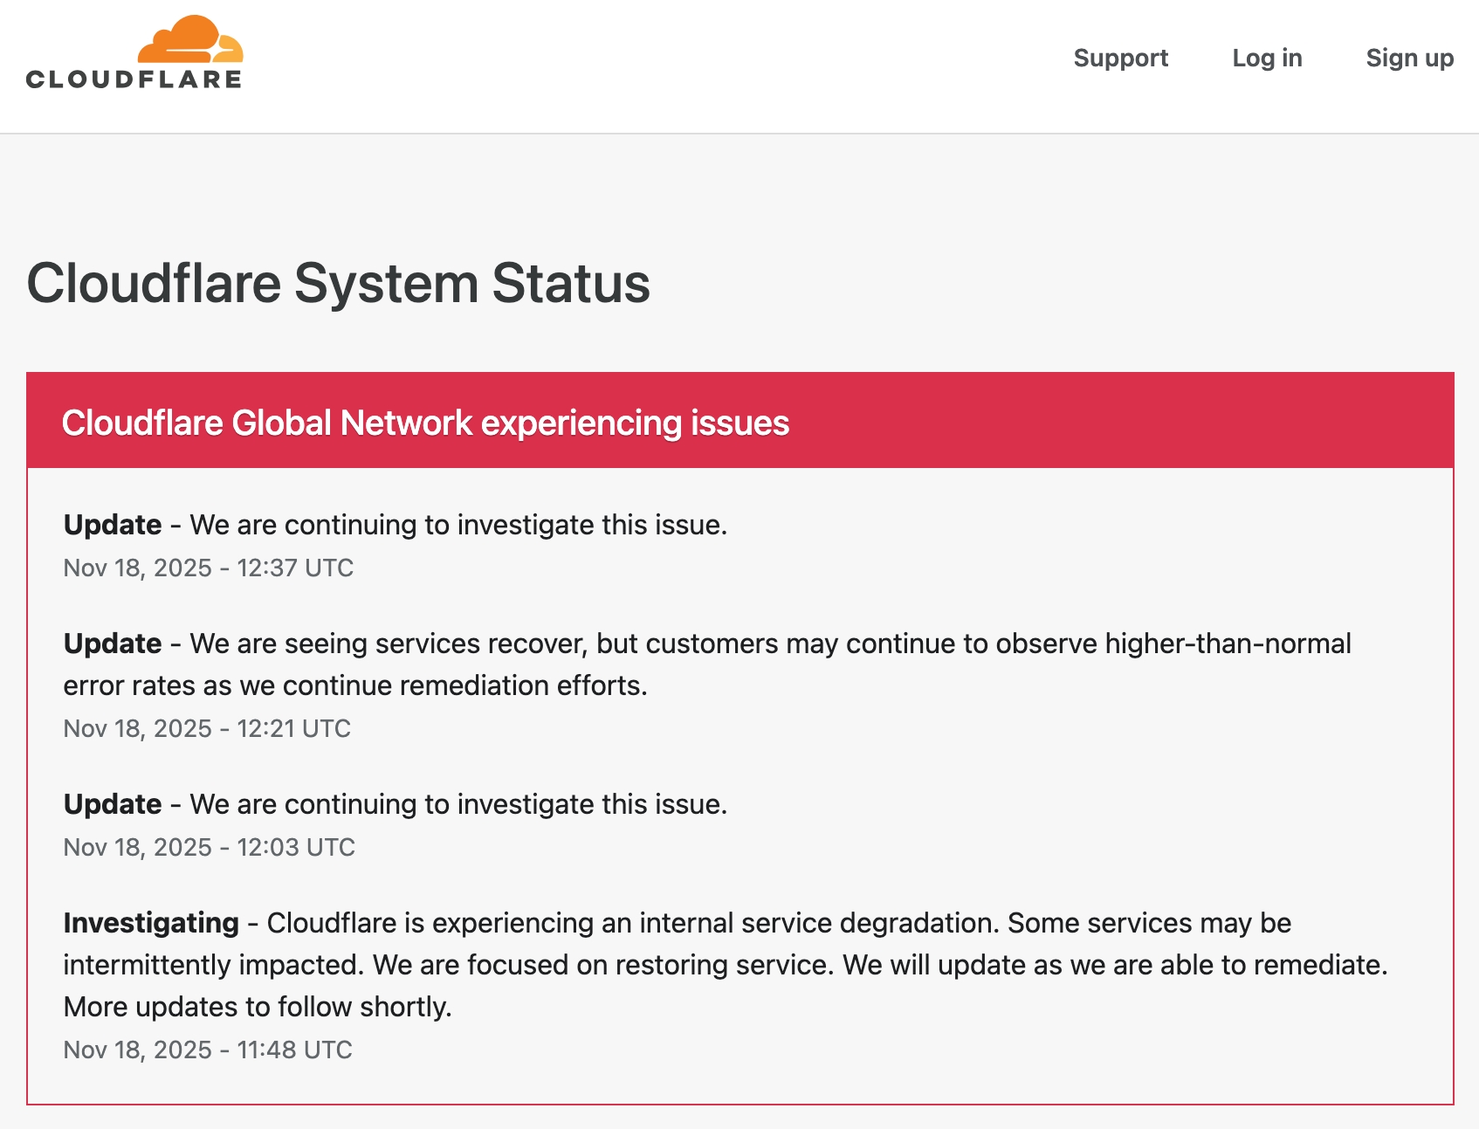Click the 'internal service degradation' message text
Viewport: 1479px width, 1129px height.
779,923
